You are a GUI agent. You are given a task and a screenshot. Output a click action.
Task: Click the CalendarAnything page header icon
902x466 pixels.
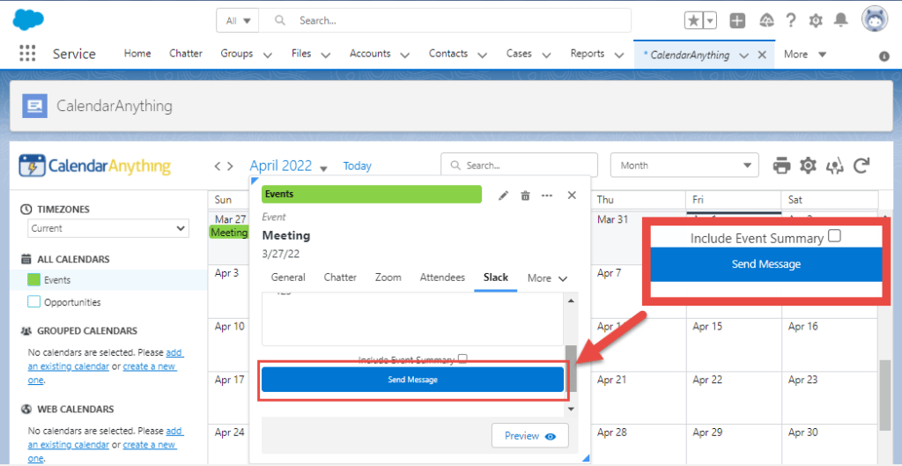coord(34,106)
